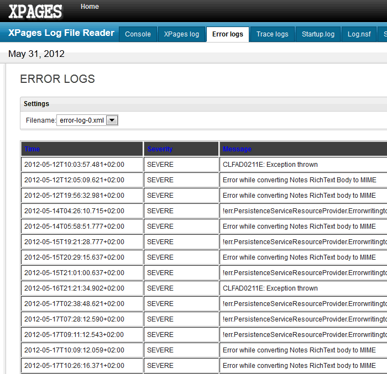Screen dimensions: 387x374
Task: Select the 2012-05-12T10:03:57 timestamp row
Action: (74, 165)
